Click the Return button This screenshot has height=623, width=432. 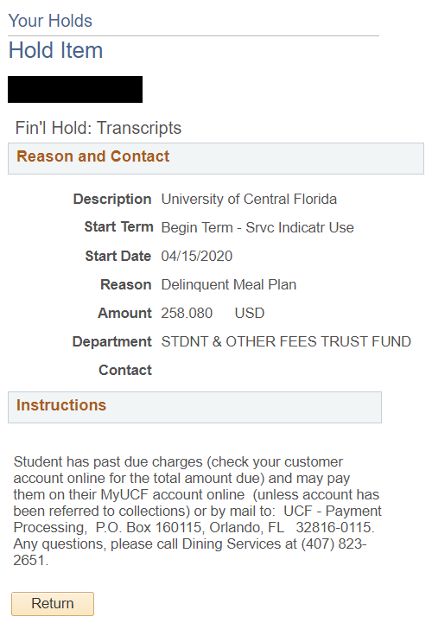pyautogui.click(x=53, y=603)
